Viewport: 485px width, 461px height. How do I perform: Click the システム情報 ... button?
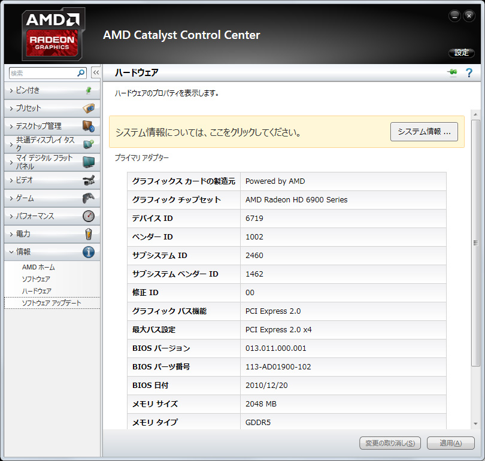(424, 132)
